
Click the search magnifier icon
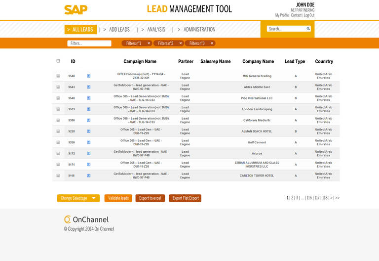308,29
